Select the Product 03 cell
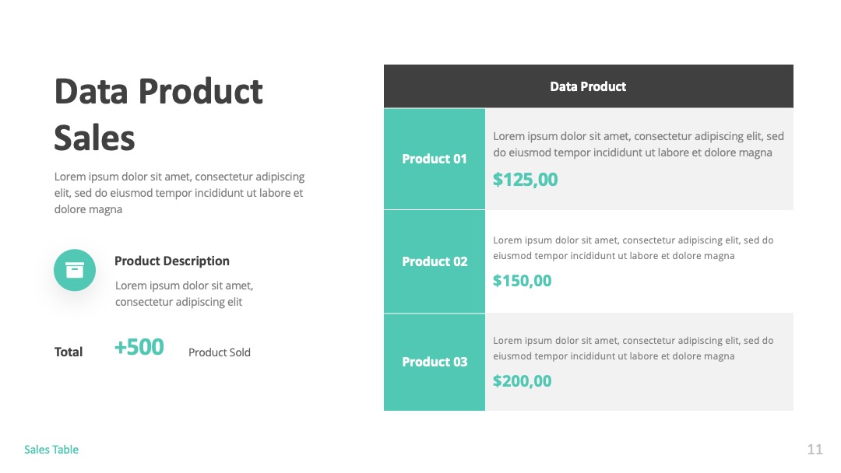 click(x=435, y=362)
